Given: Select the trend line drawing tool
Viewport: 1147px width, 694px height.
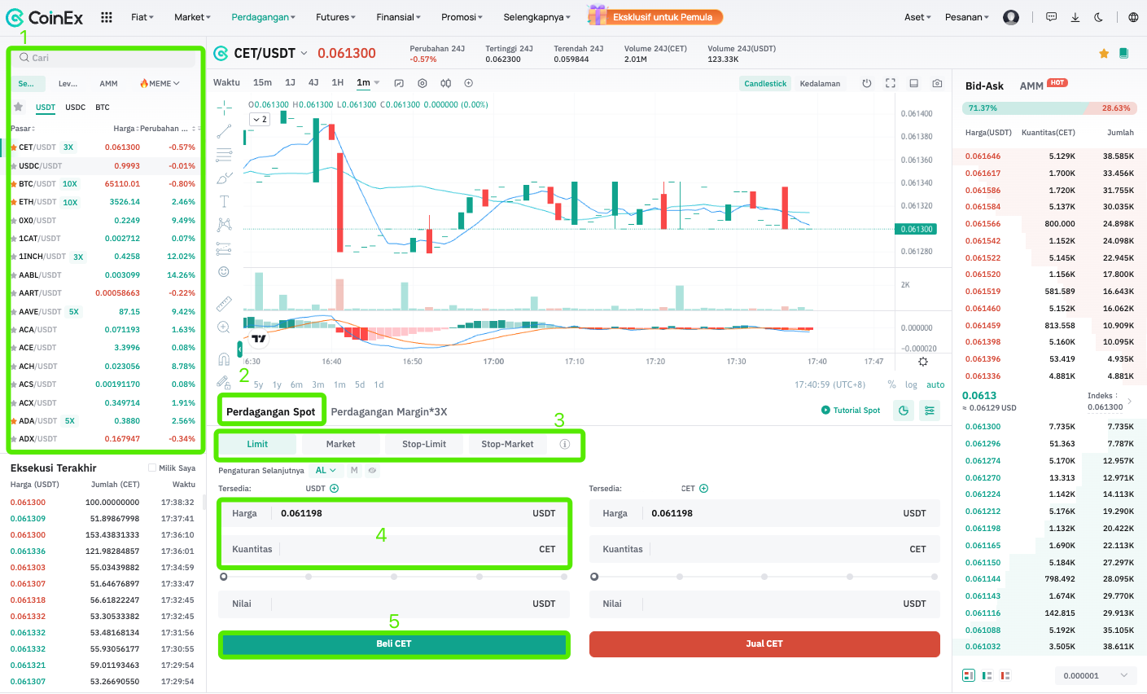Looking at the screenshot, I should [225, 130].
